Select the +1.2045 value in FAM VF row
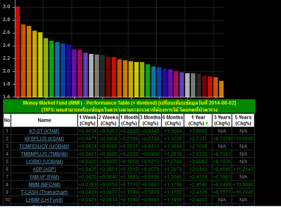The height and width of the screenshot is (216, 281). click(x=173, y=177)
